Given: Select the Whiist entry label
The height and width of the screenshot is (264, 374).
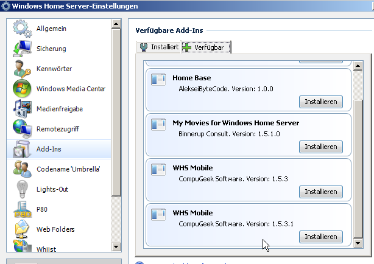Looking at the screenshot, I should (x=46, y=249).
